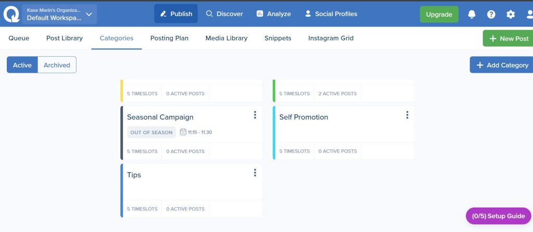The image size is (533, 232).
Task: Click the Analyze chart icon
Action: 260,14
